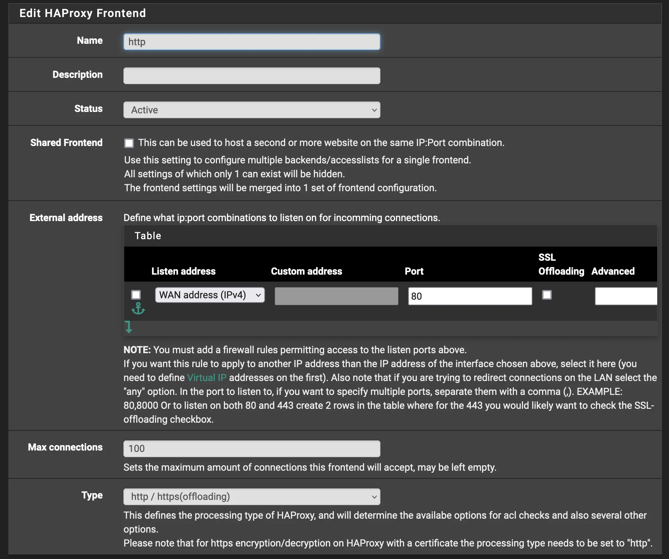Add a new listen address row via arrow icon

click(x=129, y=327)
